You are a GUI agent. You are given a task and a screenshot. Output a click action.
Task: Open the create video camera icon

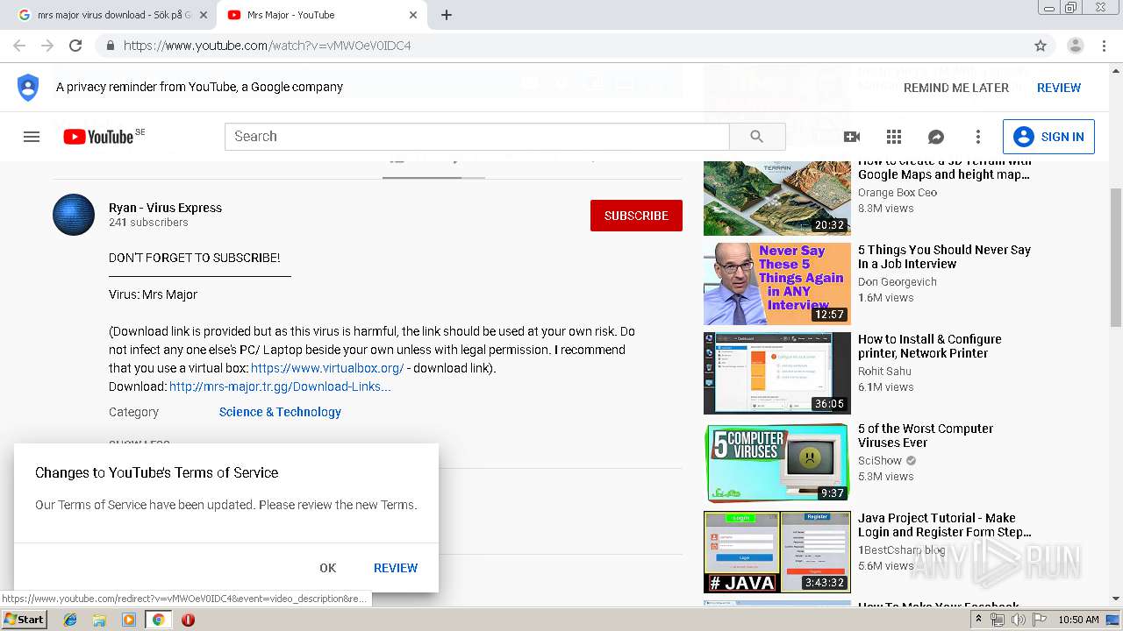coord(851,137)
